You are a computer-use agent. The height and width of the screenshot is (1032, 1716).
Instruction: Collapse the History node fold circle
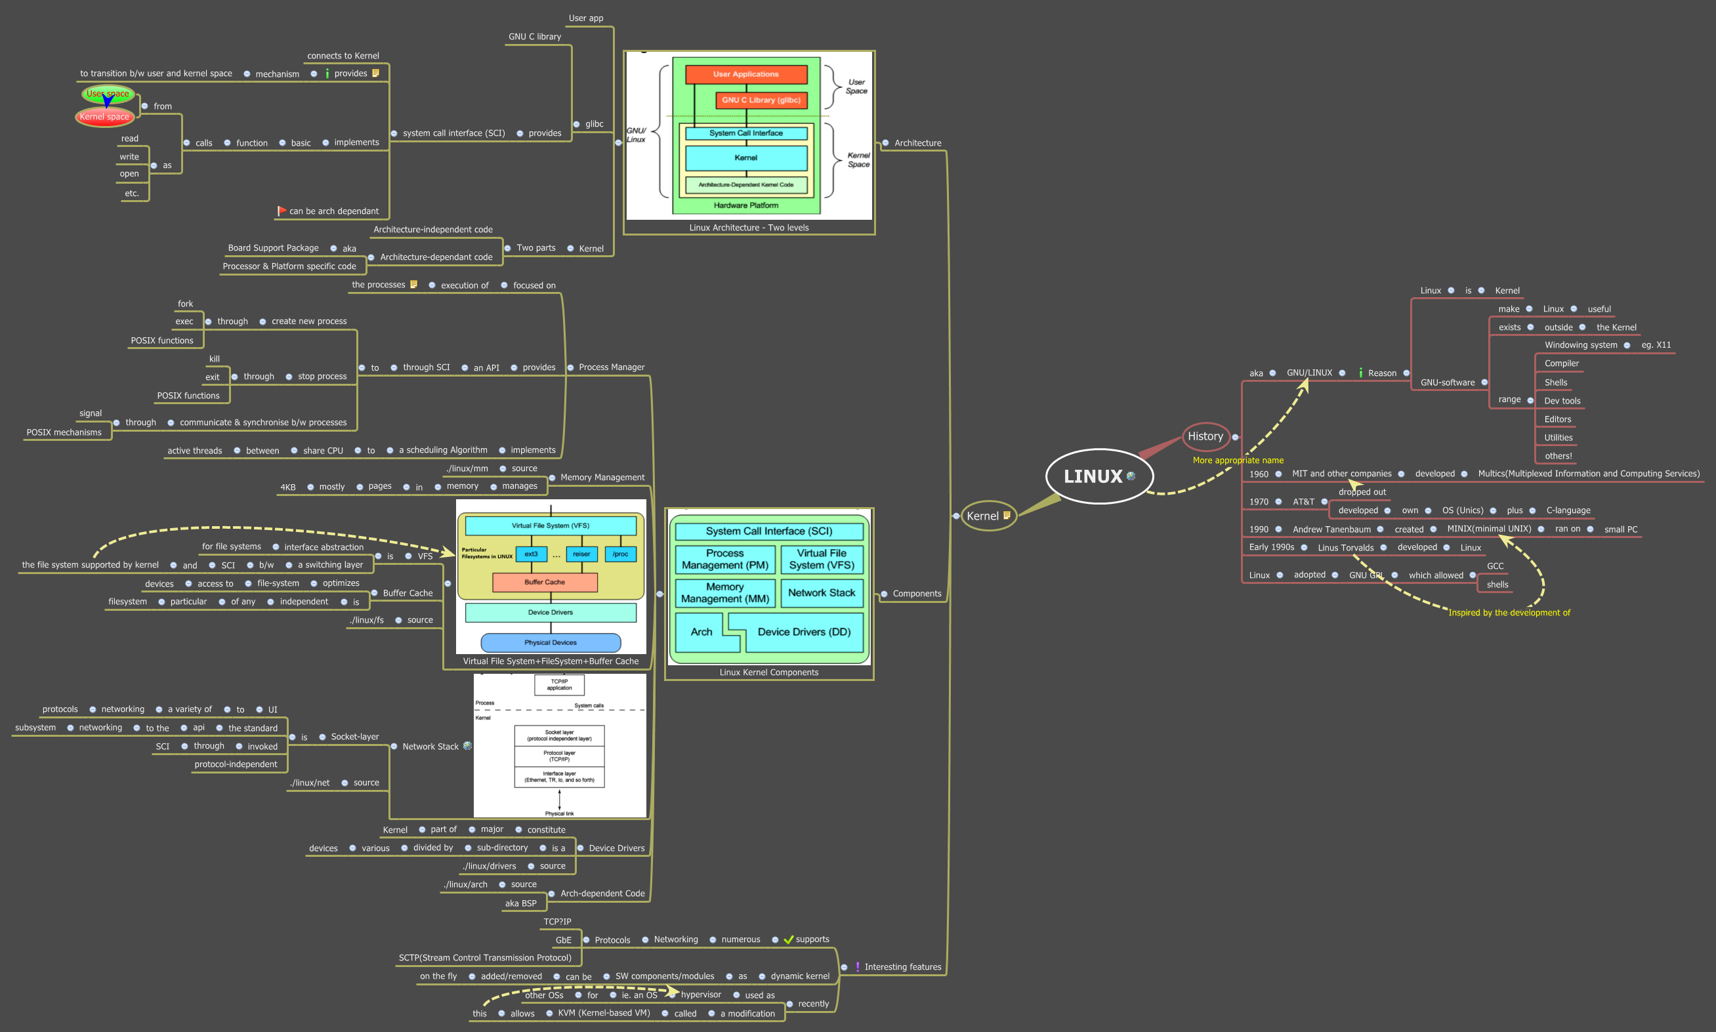point(1236,438)
